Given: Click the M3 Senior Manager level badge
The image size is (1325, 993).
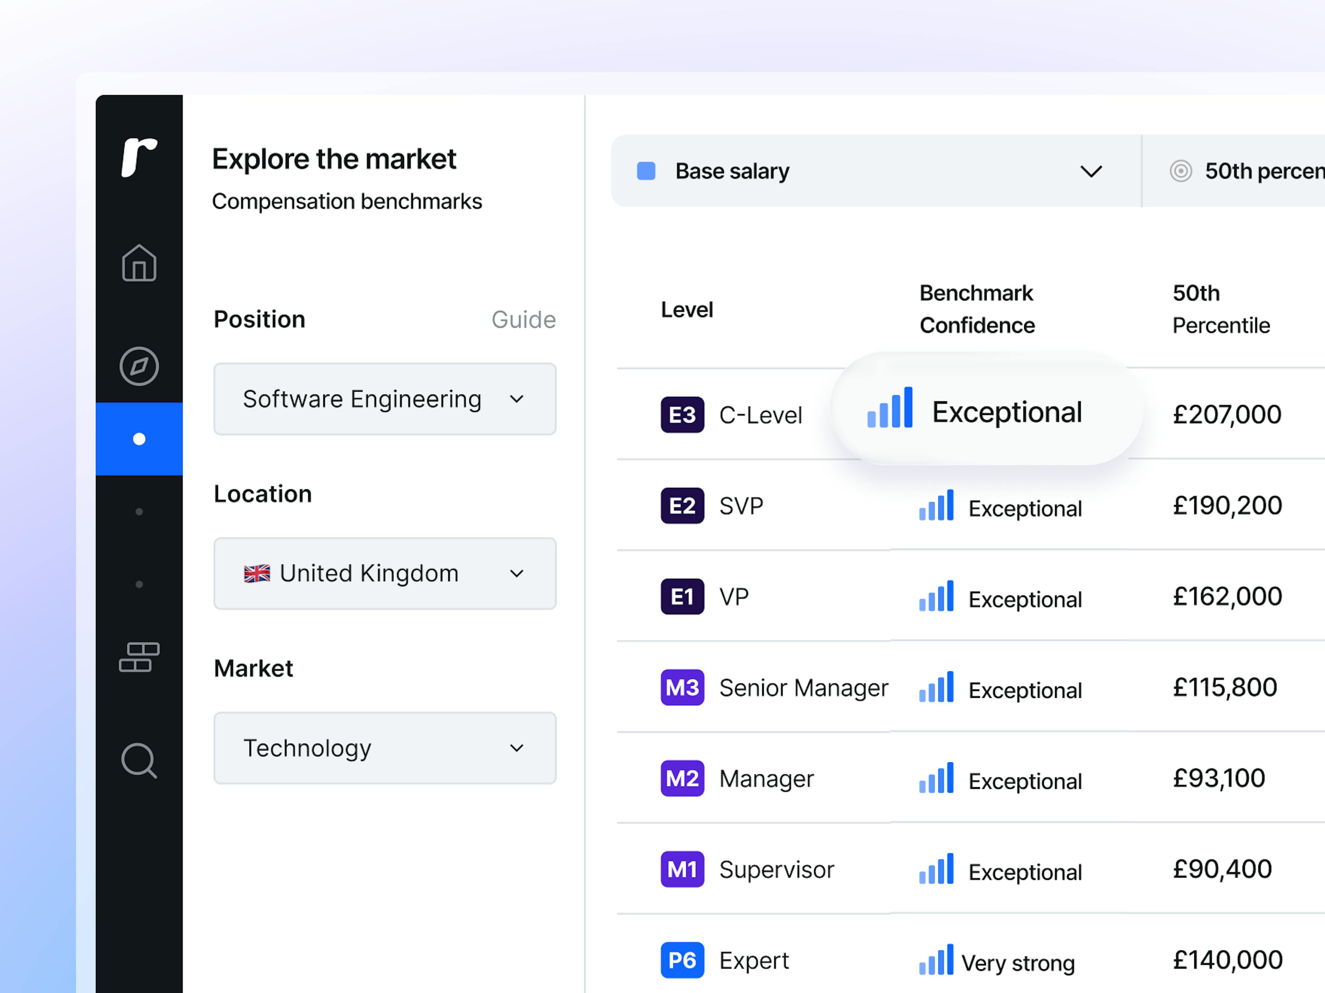Looking at the screenshot, I should click(x=682, y=688).
